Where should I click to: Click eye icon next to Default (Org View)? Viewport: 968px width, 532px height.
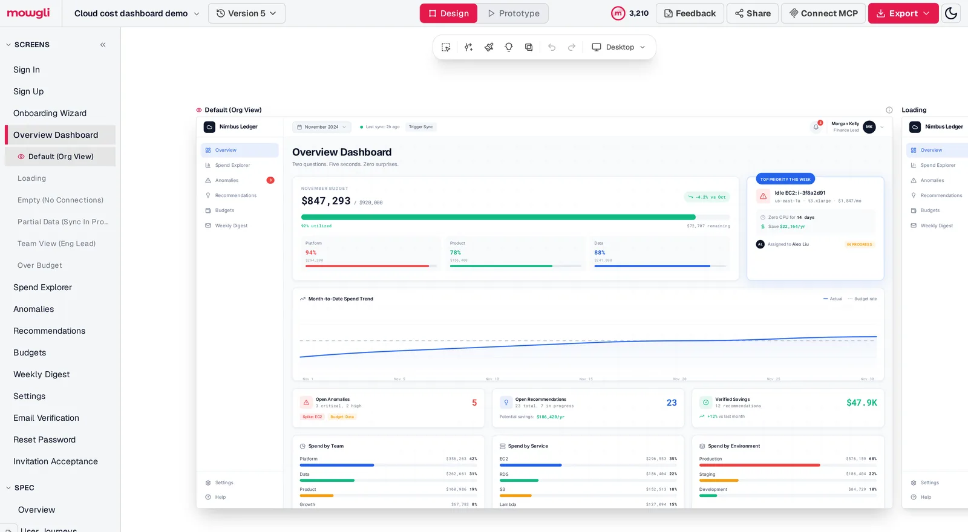pos(21,157)
